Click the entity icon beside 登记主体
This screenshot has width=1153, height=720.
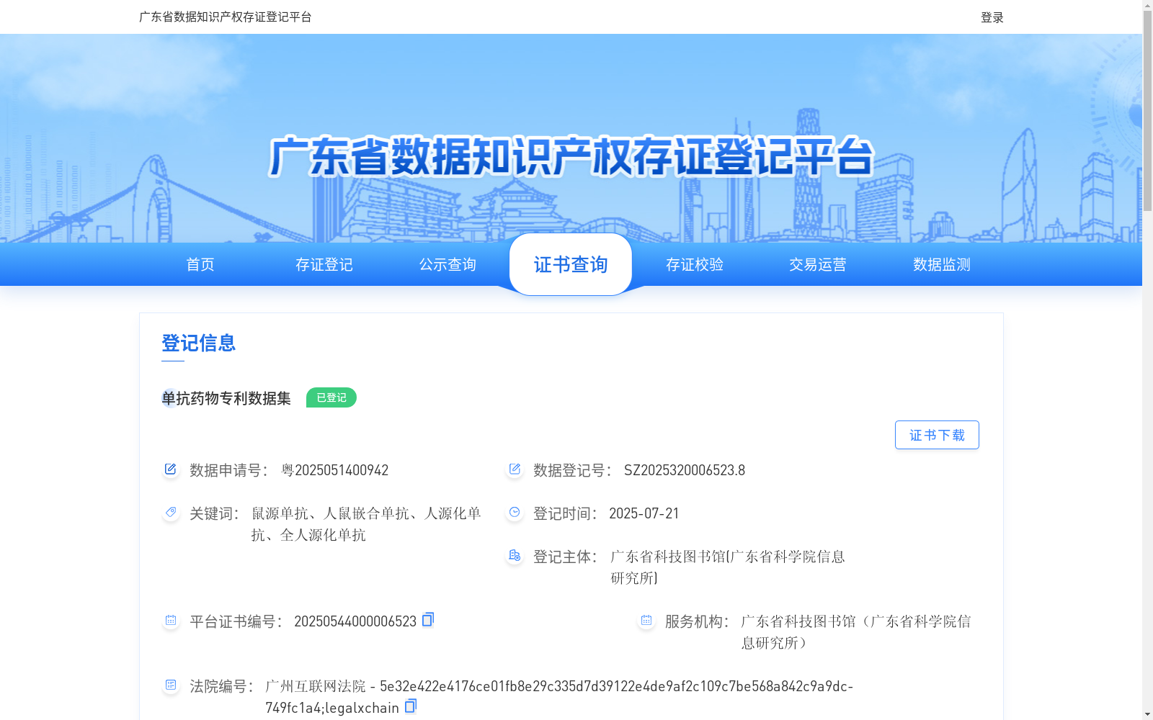(x=515, y=556)
